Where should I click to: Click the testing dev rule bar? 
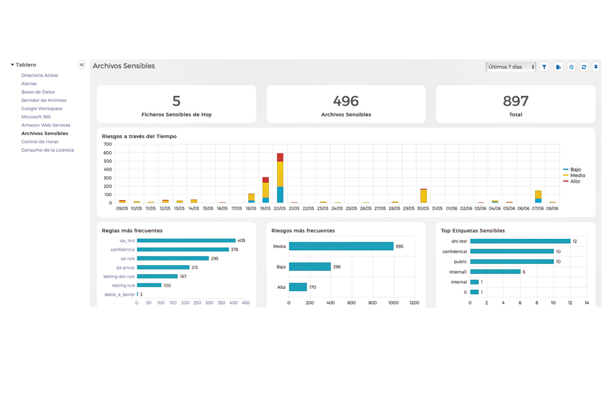coord(157,276)
